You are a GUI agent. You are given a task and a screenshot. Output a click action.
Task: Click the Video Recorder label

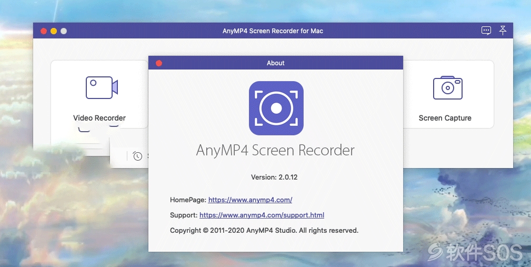pos(99,118)
